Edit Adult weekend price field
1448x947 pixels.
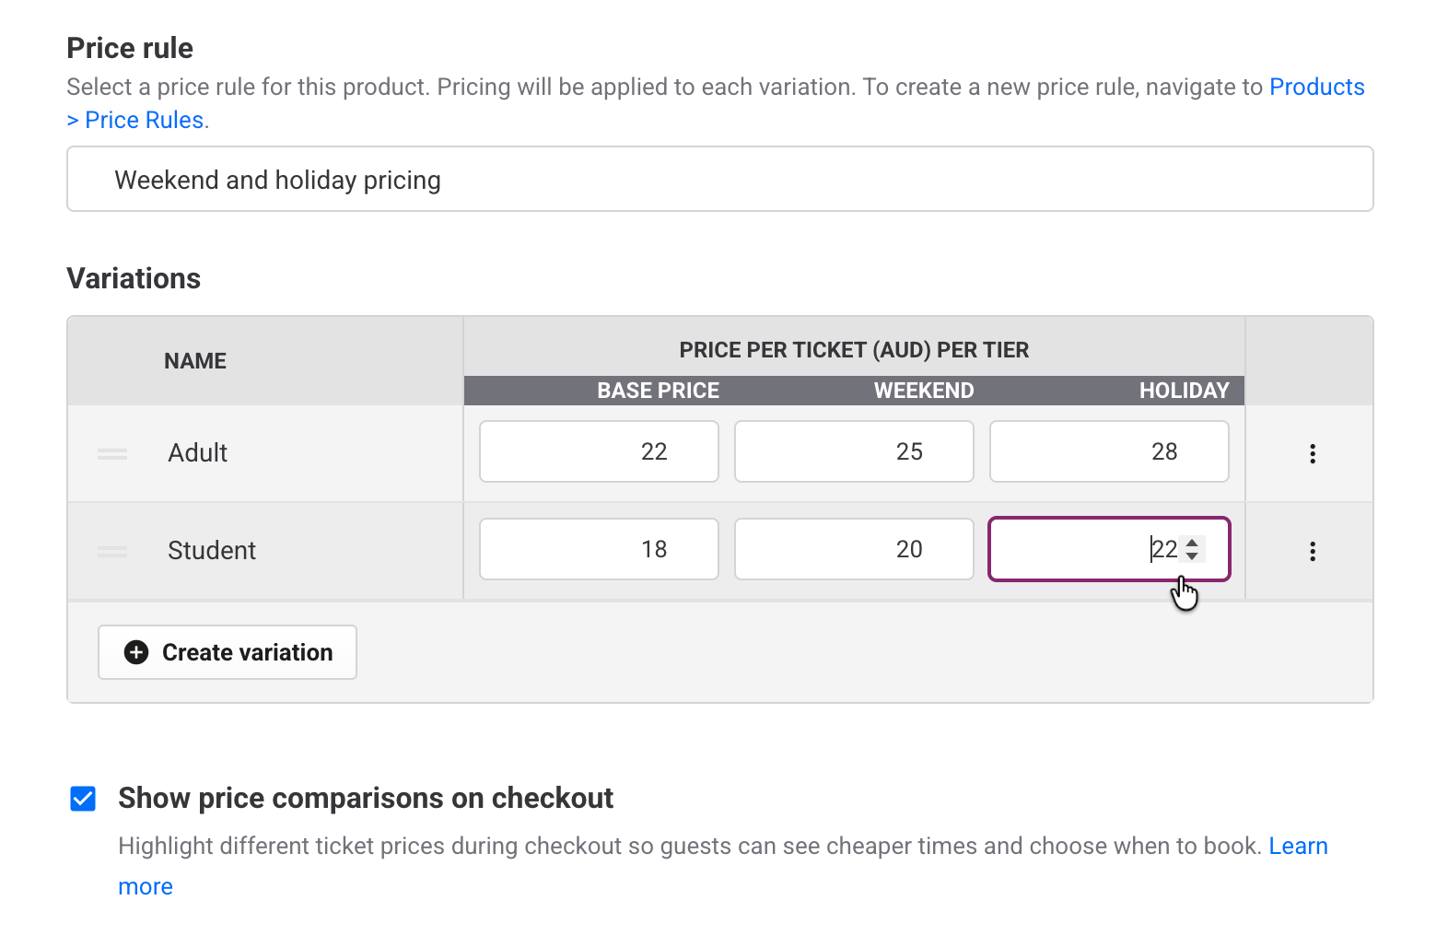click(x=853, y=451)
